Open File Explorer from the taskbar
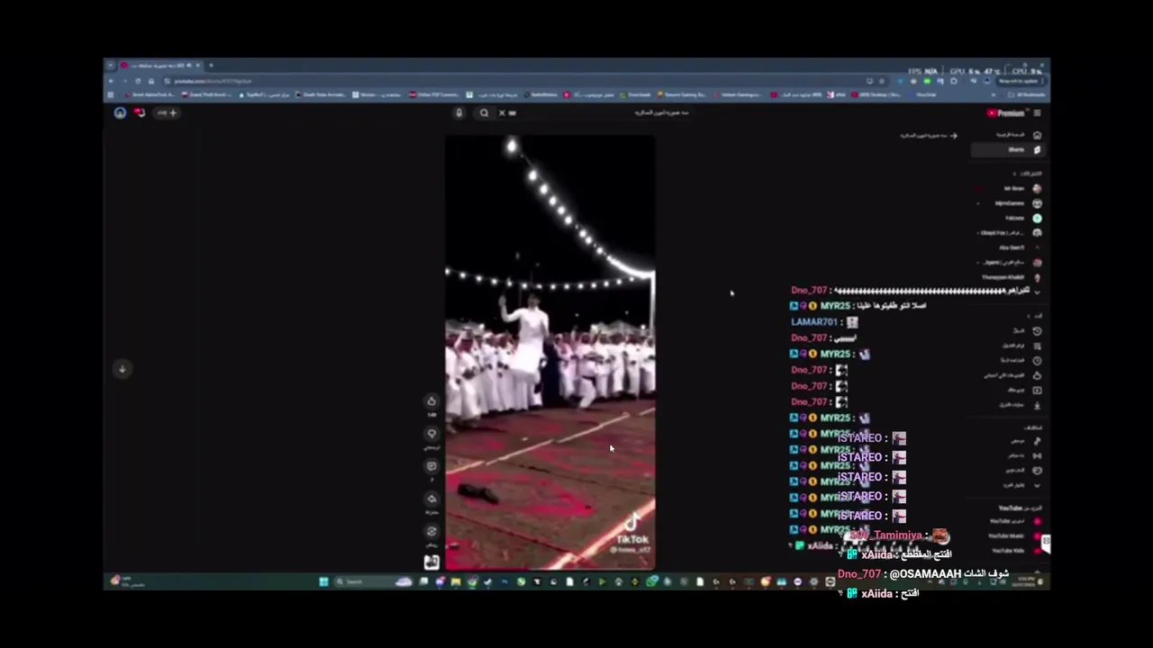1153x648 pixels. pyautogui.click(x=456, y=582)
